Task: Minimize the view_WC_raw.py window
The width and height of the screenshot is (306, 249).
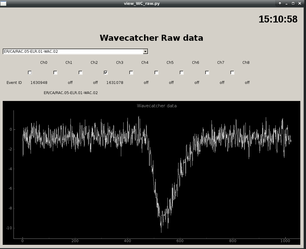Action: pos(286,3)
